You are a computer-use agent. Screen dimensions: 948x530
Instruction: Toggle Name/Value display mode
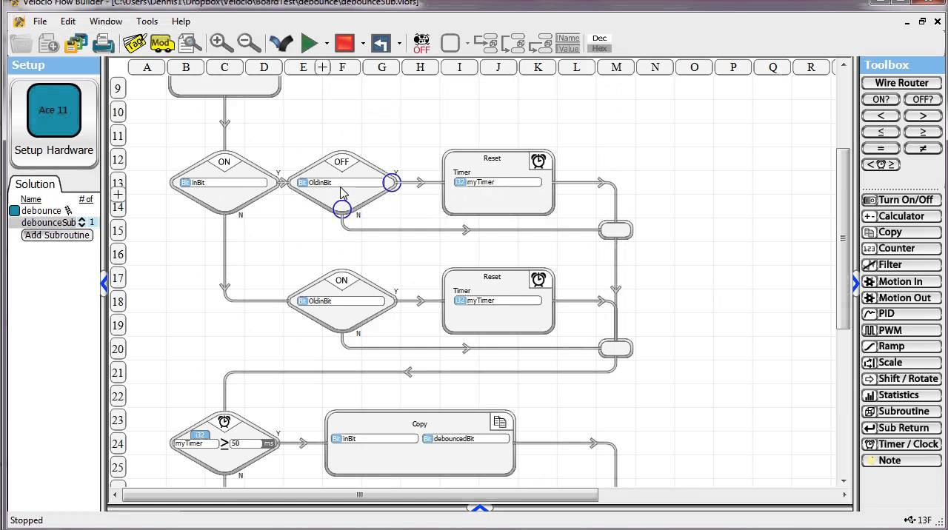[568, 43]
